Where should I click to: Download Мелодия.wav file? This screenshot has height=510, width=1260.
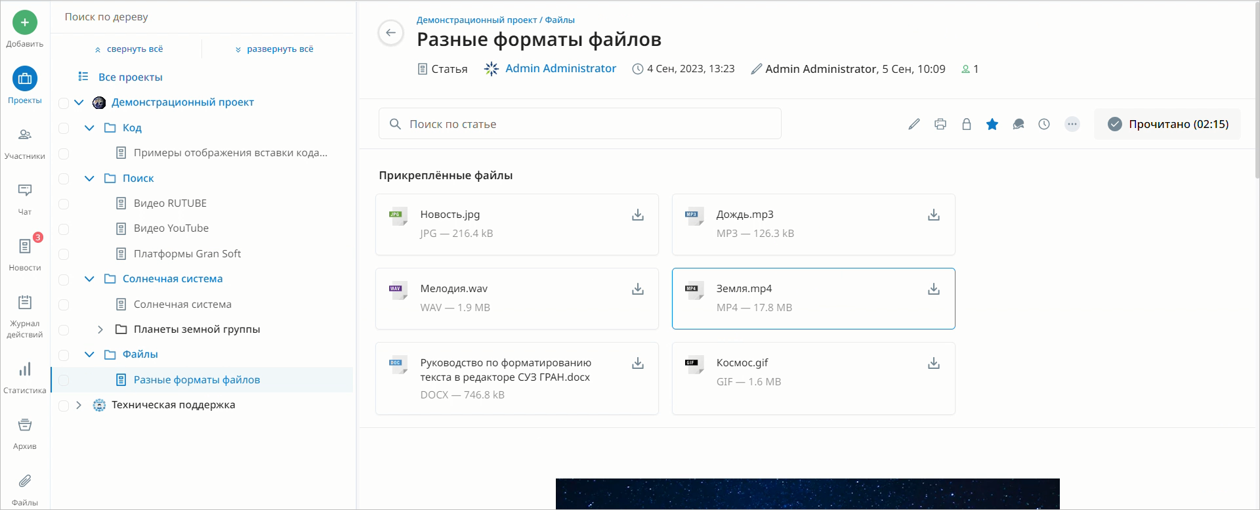pyautogui.click(x=638, y=289)
